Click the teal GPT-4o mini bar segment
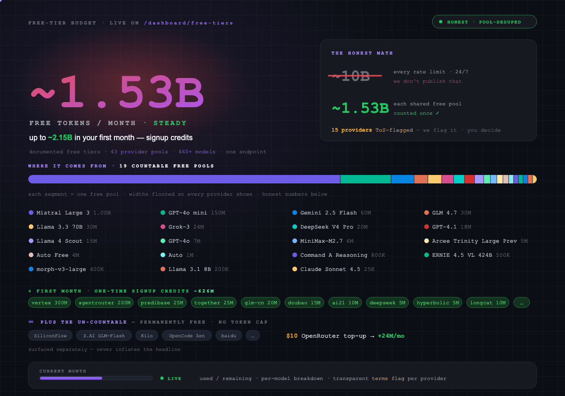The width and height of the screenshot is (565, 396). (x=366, y=179)
